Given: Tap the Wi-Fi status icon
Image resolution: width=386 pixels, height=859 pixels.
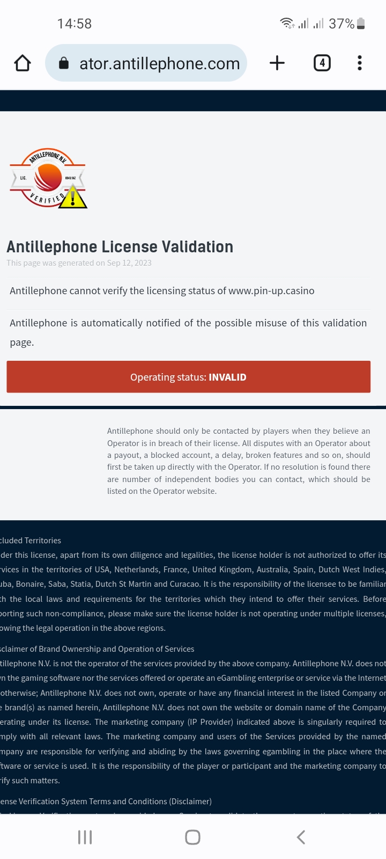Looking at the screenshot, I should point(287,23).
